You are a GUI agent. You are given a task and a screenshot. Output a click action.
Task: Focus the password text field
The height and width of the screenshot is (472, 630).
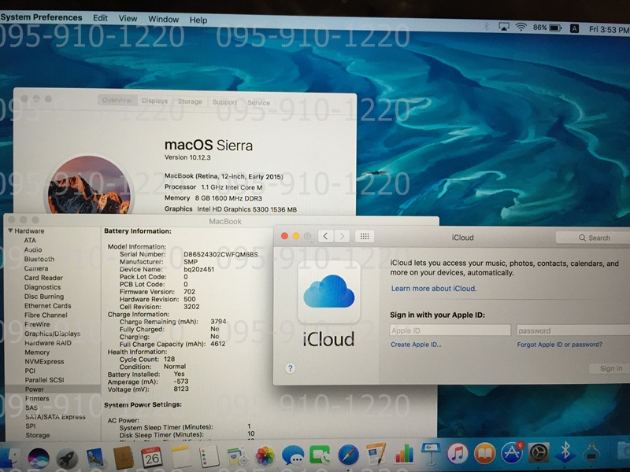pyautogui.click(x=573, y=330)
